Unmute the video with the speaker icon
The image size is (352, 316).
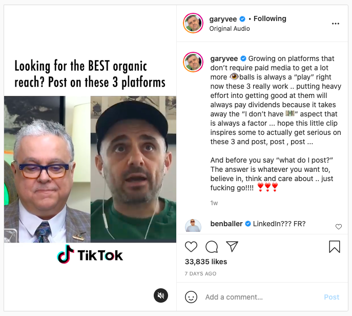pos(161,295)
